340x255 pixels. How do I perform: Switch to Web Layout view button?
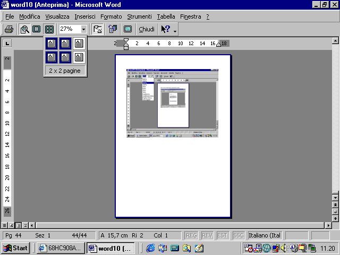coord(12,225)
